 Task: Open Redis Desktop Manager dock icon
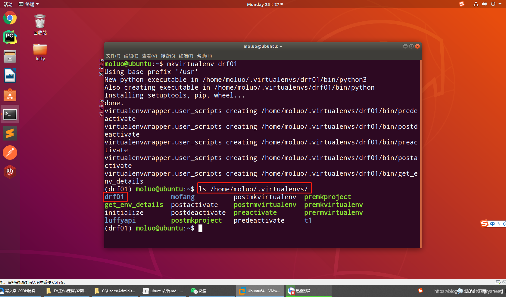[x=10, y=172]
